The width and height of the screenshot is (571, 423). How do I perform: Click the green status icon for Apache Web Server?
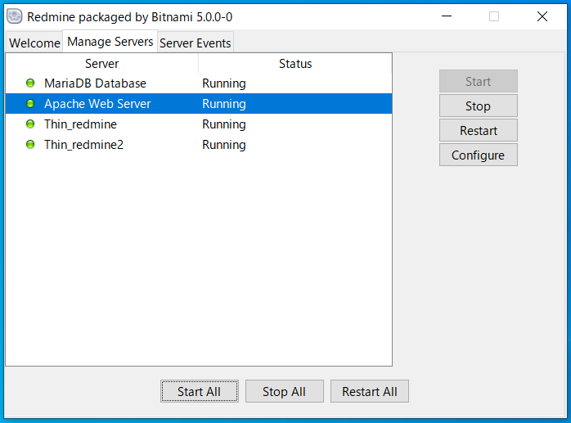pos(30,104)
